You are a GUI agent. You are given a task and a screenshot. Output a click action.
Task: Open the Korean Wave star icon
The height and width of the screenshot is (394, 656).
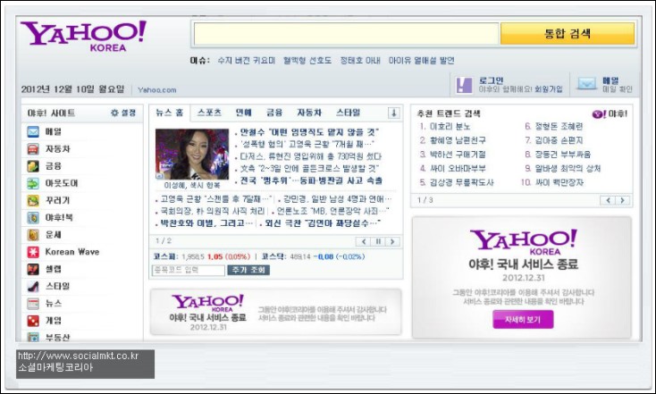[33, 252]
